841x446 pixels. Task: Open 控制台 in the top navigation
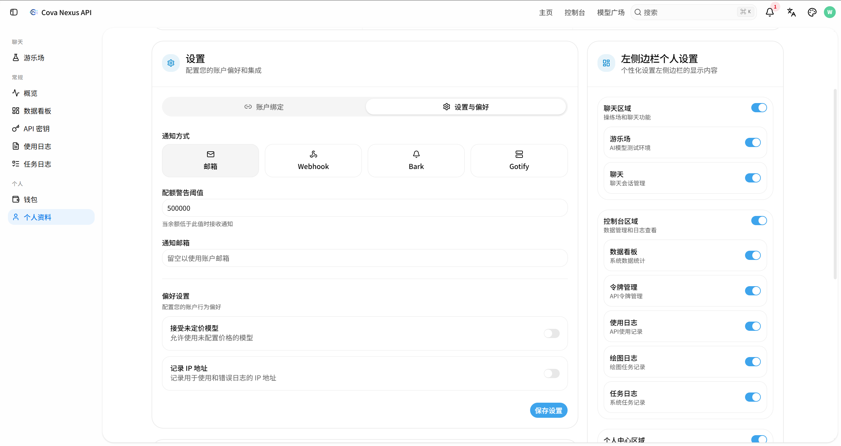point(575,12)
